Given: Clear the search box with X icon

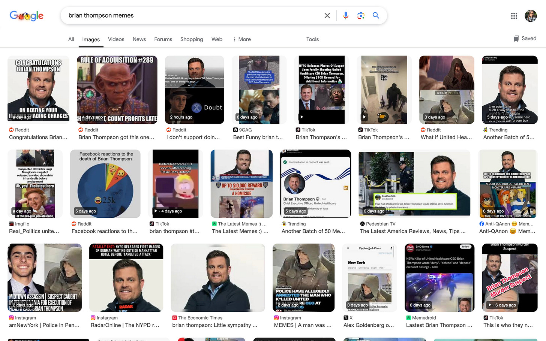Looking at the screenshot, I should tap(327, 15).
